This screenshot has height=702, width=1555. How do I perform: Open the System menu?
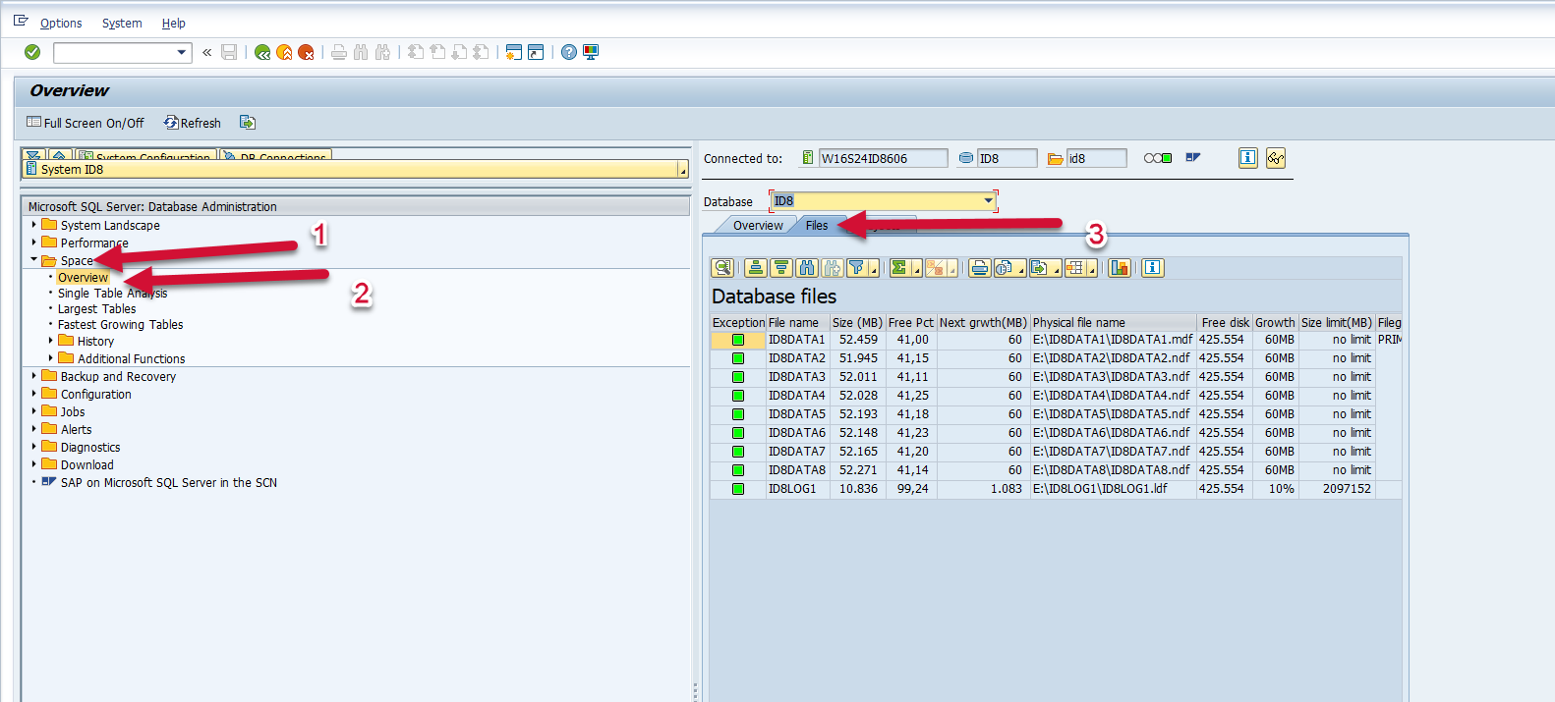tap(122, 23)
